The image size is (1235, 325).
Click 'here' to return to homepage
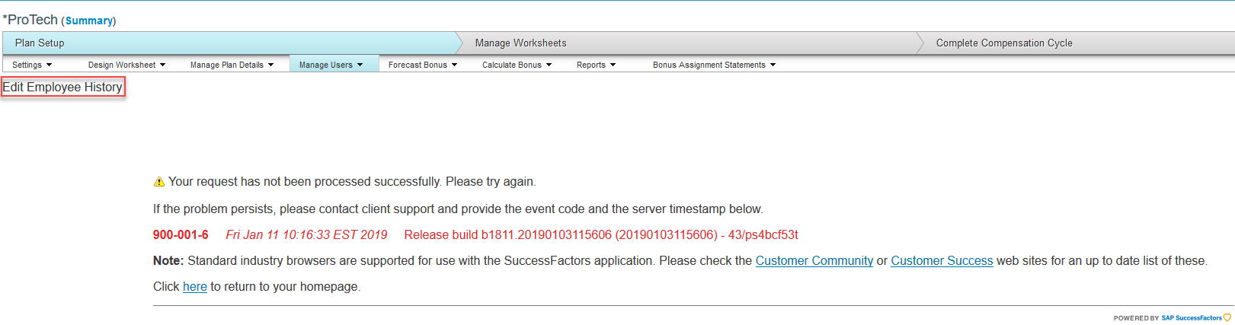tap(195, 286)
